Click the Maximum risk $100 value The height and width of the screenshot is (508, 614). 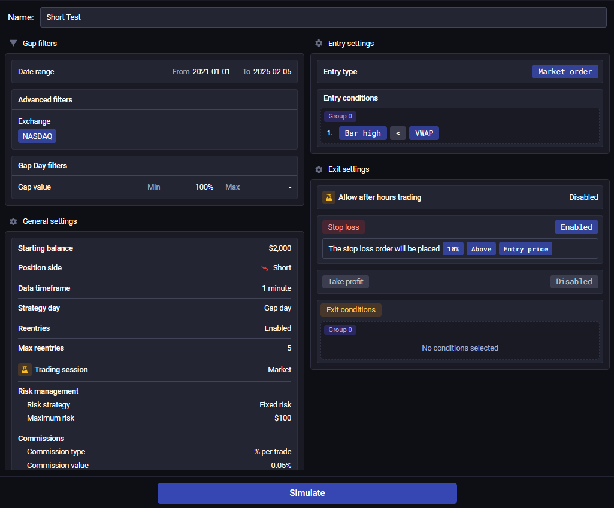tap(283, 418)
